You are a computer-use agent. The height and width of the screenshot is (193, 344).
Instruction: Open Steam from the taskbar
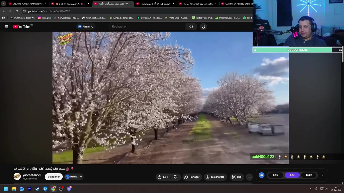[37, 189]
